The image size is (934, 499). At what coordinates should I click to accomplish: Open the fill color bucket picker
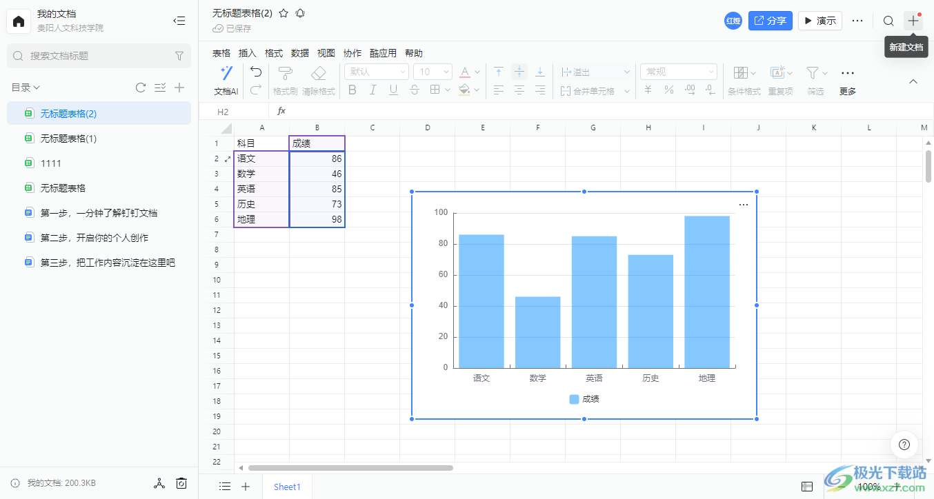469,90
